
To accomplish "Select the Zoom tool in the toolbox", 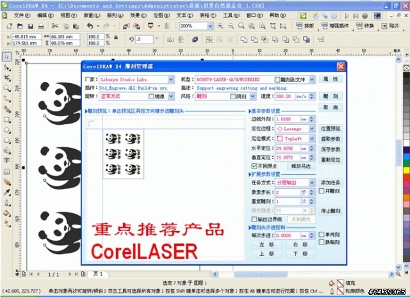I will pos(7,88).
